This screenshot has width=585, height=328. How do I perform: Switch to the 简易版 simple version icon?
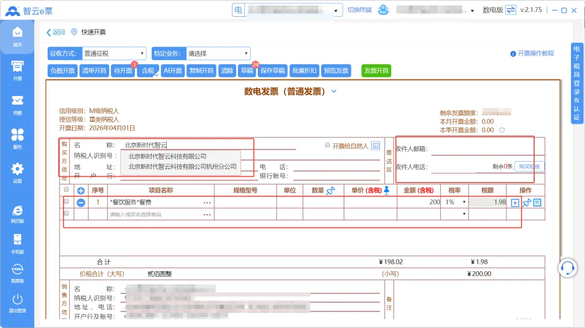[x=17, y=273]
